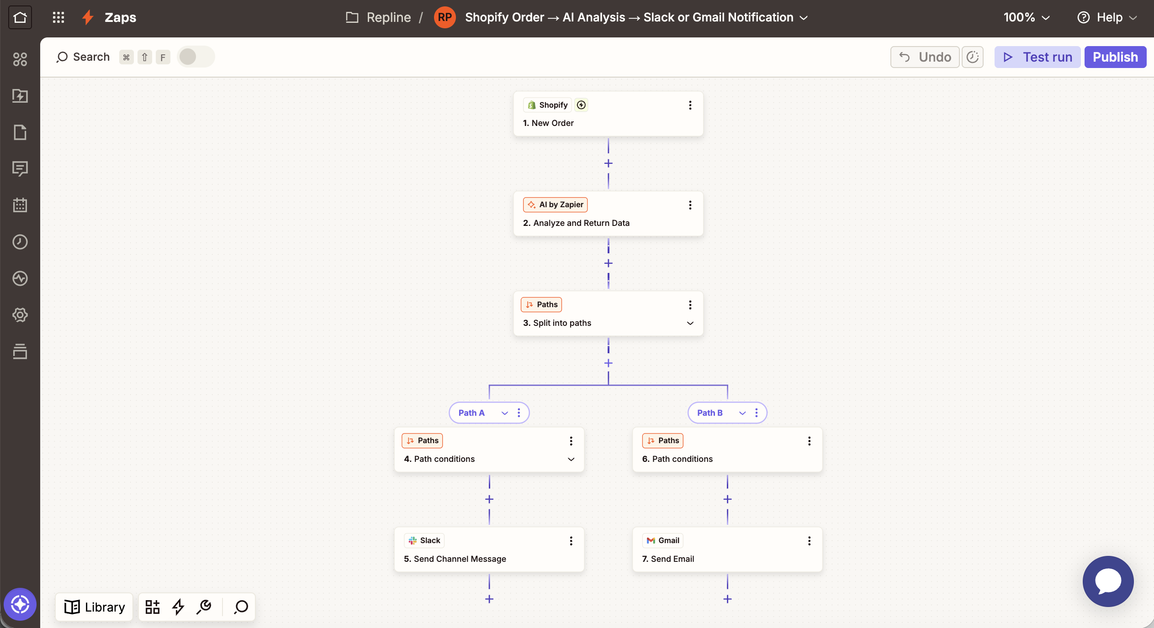The height and width of the screenshot is (628, 1154).
Task: Open the Zap folder sidebar icon
Action: (20, 96)
